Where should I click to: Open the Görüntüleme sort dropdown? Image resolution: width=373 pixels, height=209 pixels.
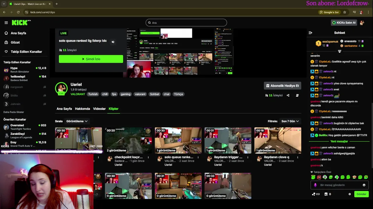coord(77,121)
